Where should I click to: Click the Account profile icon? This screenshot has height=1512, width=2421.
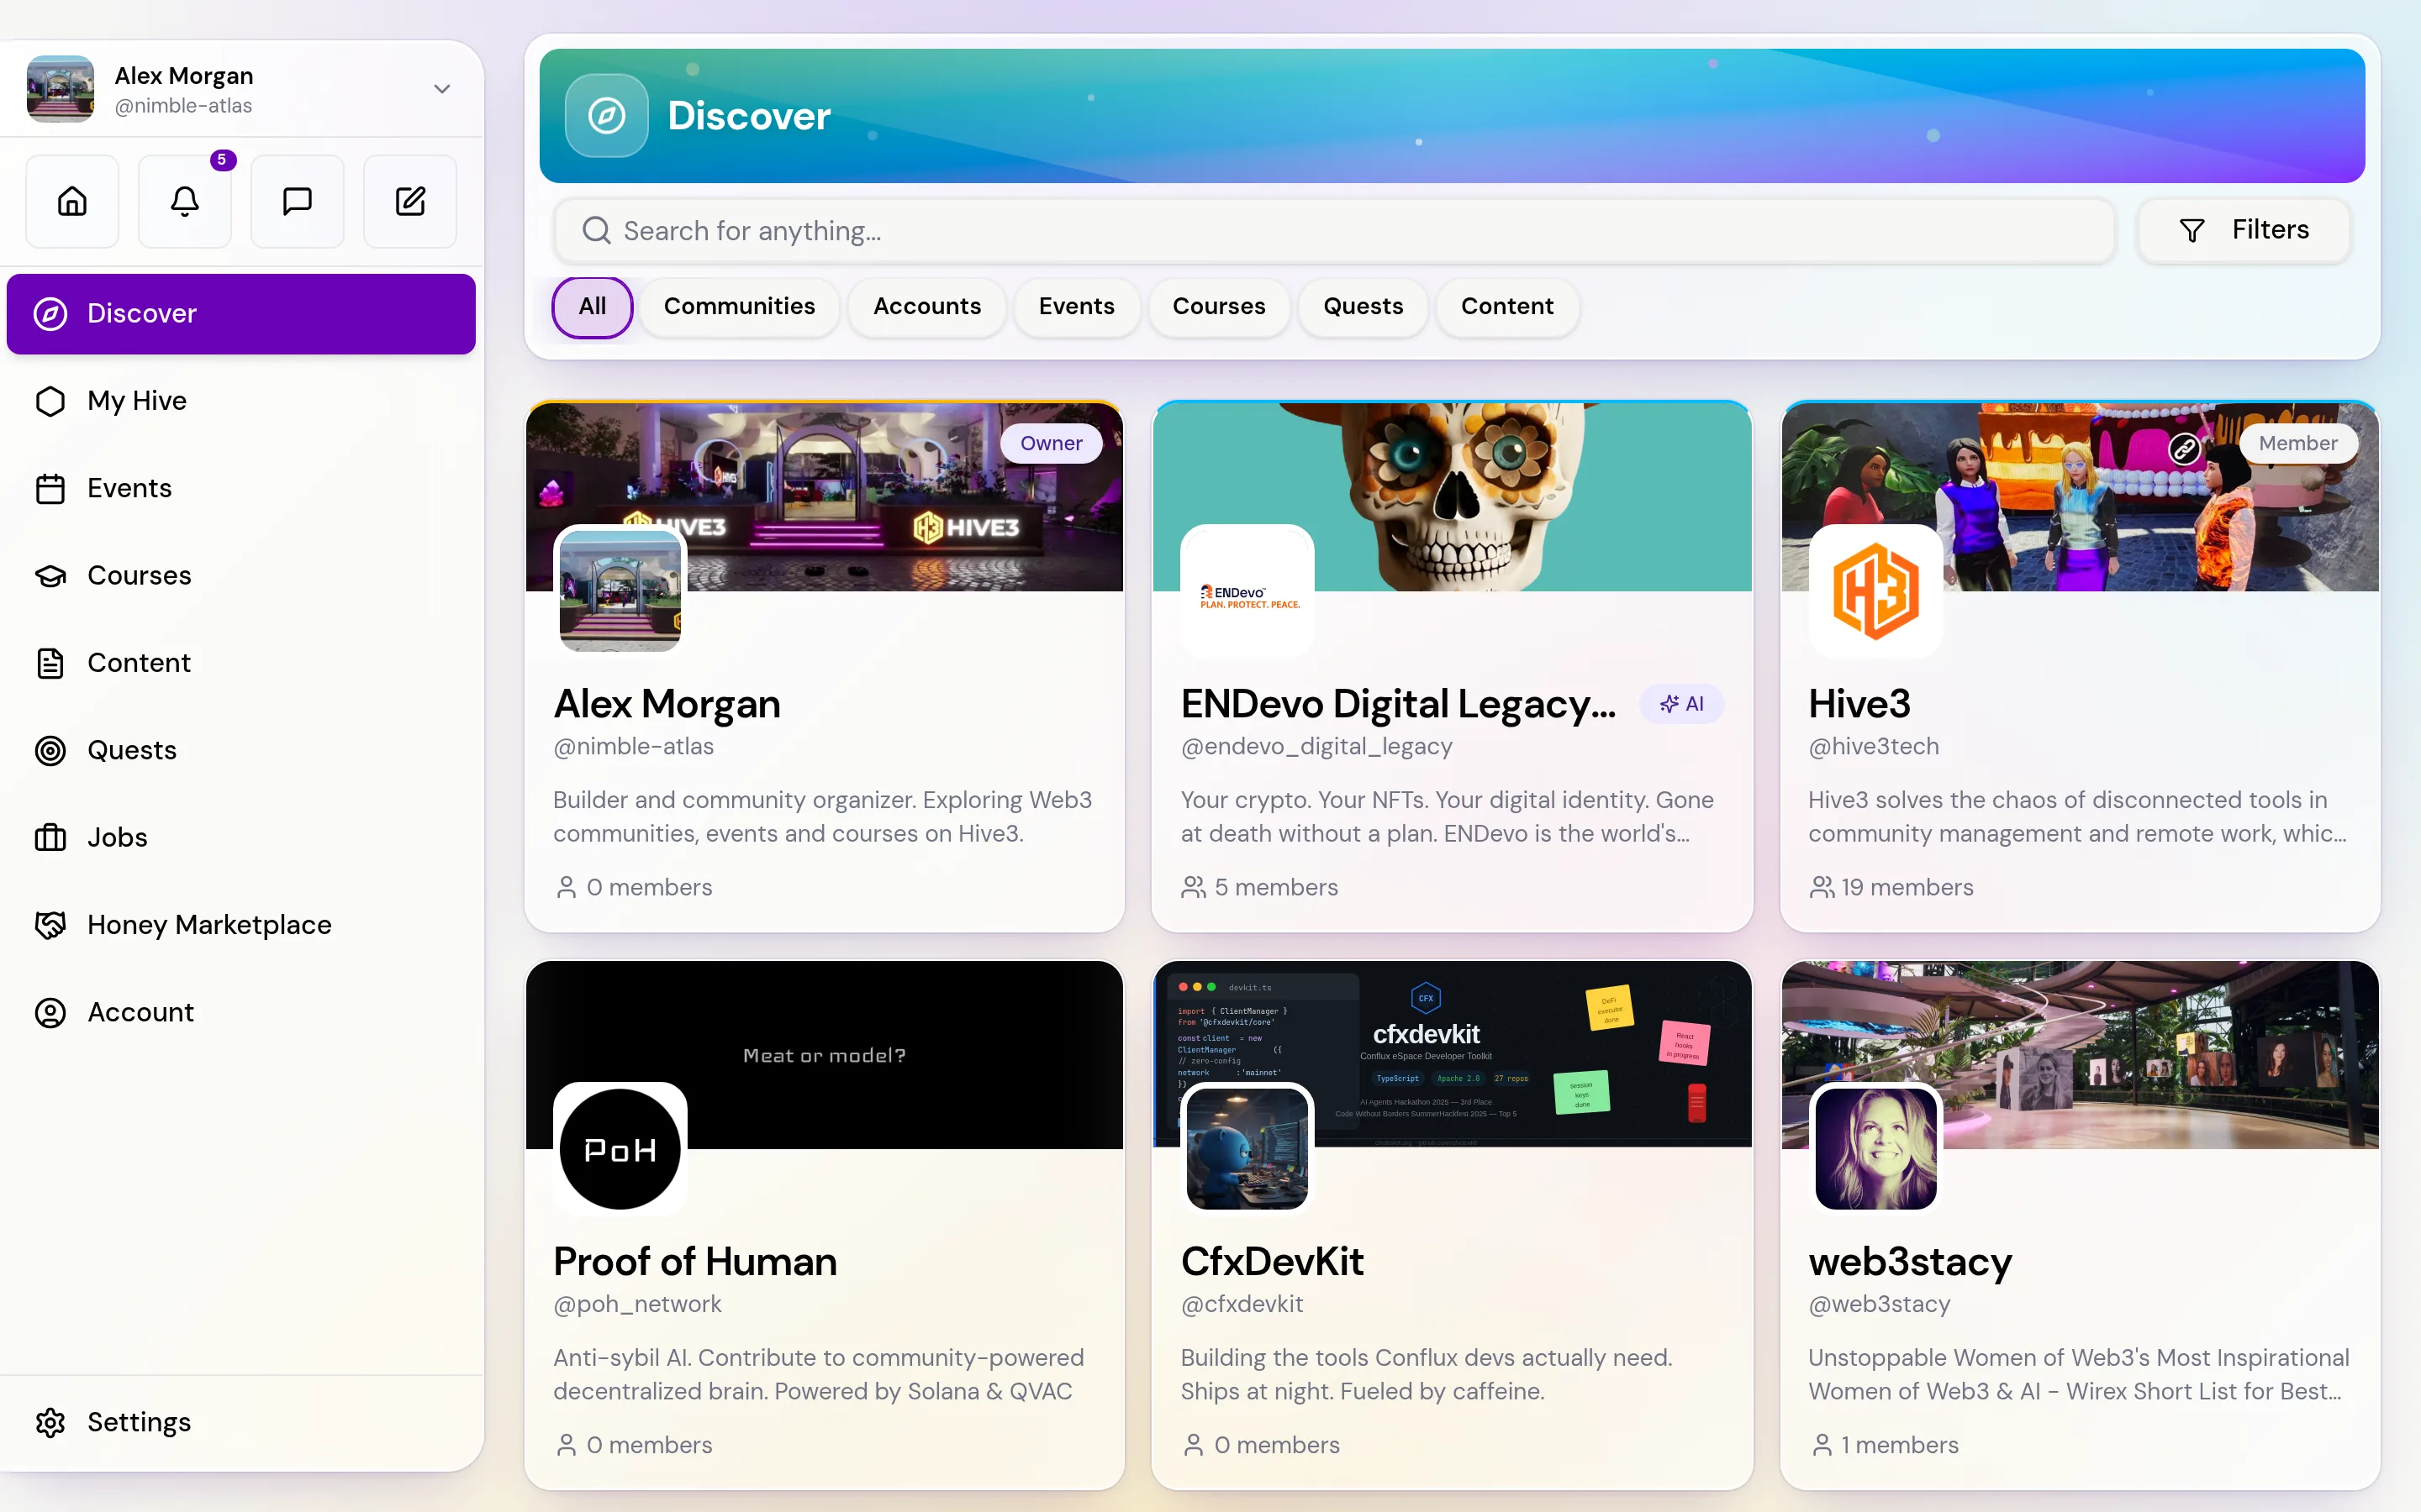[50, 1012]
